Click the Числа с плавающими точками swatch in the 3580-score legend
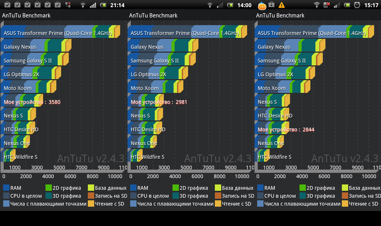Viewport: 381px width, 226px height. coord(6,204)
